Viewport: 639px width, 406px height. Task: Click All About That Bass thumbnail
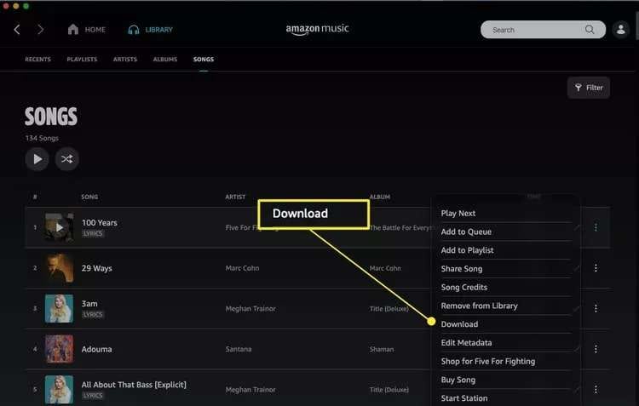[x=60, y=390]
